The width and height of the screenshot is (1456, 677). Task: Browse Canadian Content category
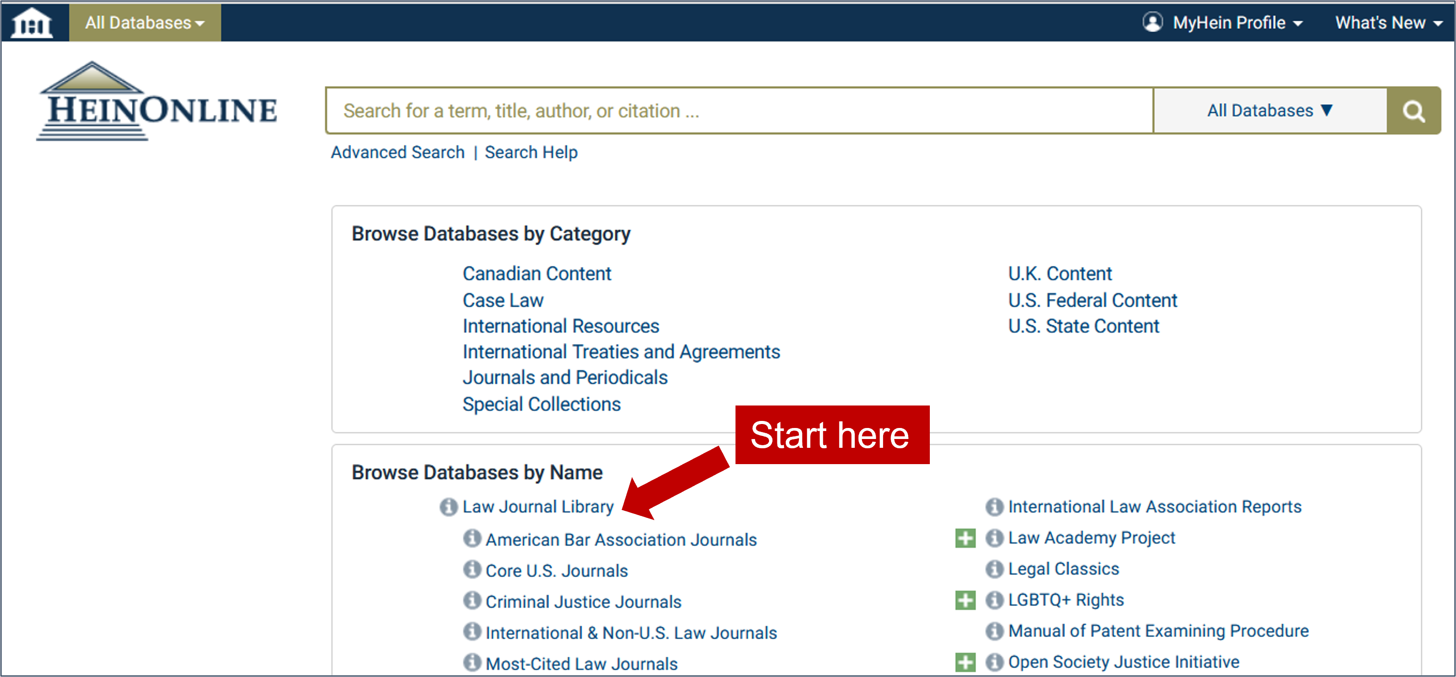[537, 274]
